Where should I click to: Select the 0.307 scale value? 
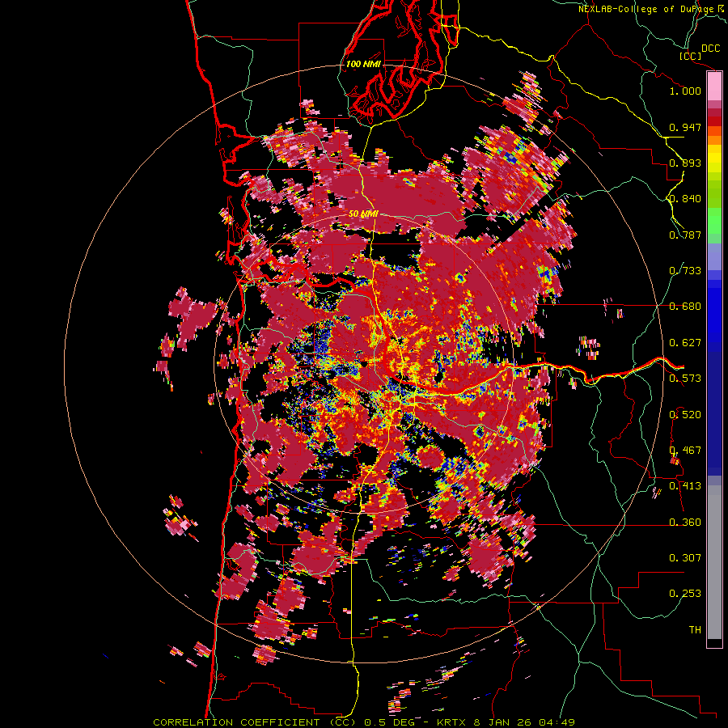click(685, 558)
